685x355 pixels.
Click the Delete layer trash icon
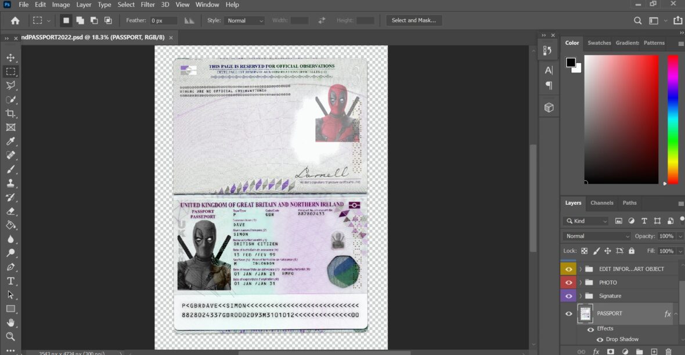tap(668, 352)
